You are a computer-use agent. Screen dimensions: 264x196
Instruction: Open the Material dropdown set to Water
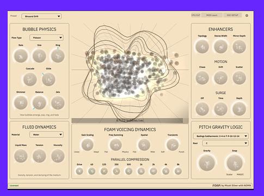(x=46, y=134)
